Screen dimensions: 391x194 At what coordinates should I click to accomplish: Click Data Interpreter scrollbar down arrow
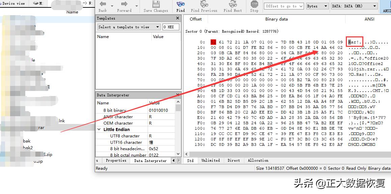(178, 154)
